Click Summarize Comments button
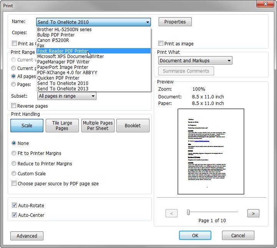This screenshot has width=277, height=248. [x=186, y=71]
